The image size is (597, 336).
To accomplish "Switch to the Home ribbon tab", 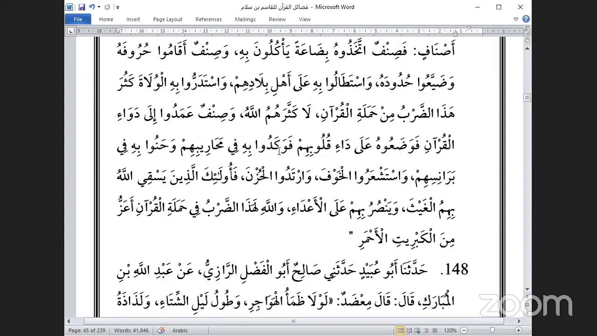I will pos(106,19).
